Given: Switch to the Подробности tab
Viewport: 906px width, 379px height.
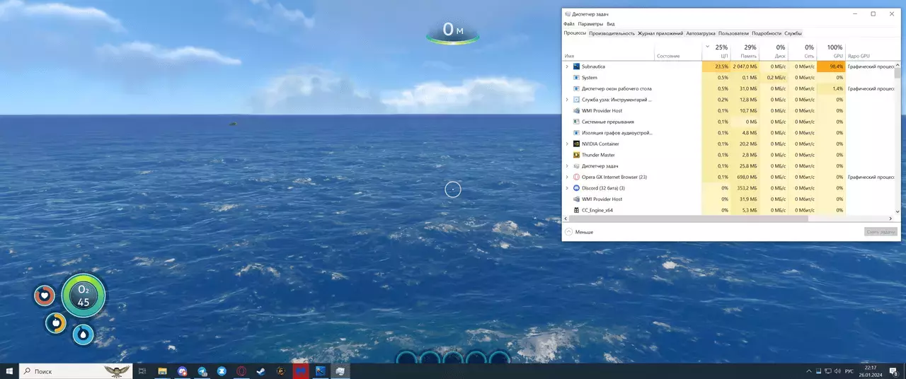Looking at the screenshot, I should tap(767, 33).
